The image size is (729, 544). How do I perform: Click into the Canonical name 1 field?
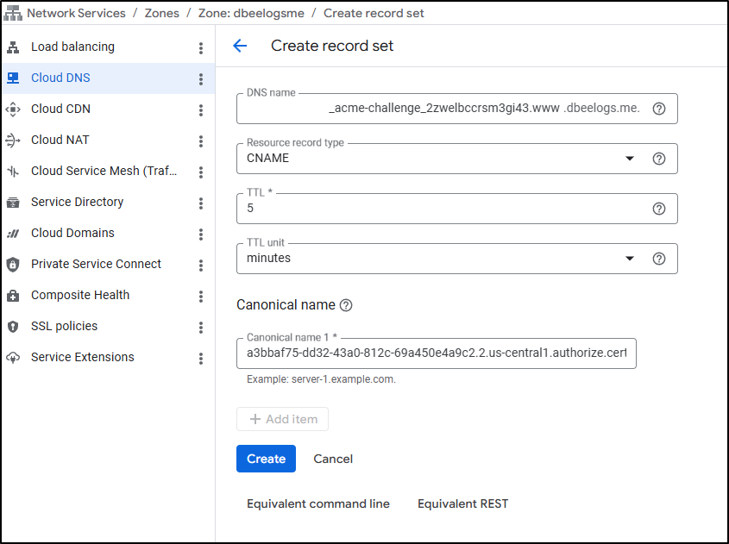coord(436,353)
